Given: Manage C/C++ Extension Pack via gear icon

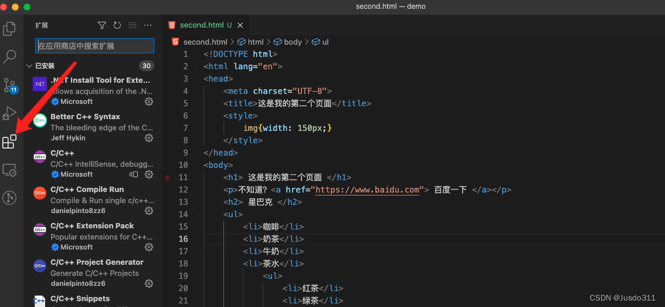Looking at the screenshot, I should point(149,247).
